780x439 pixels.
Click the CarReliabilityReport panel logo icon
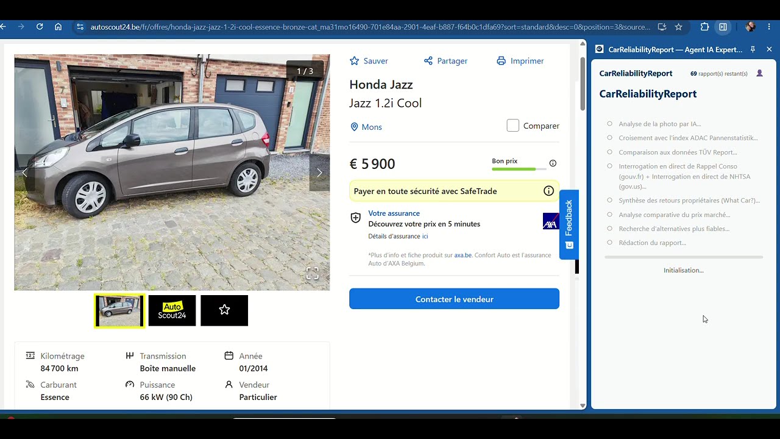(600, 49)
